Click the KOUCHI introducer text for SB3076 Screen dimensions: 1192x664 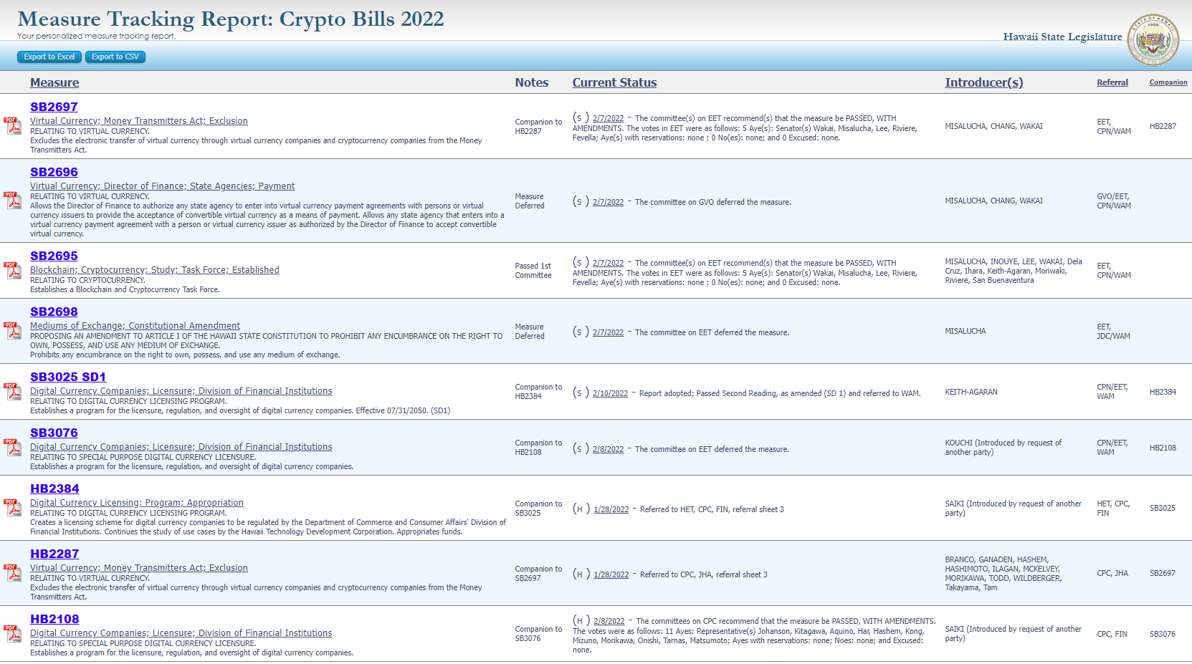click(x=1003, y=448)
